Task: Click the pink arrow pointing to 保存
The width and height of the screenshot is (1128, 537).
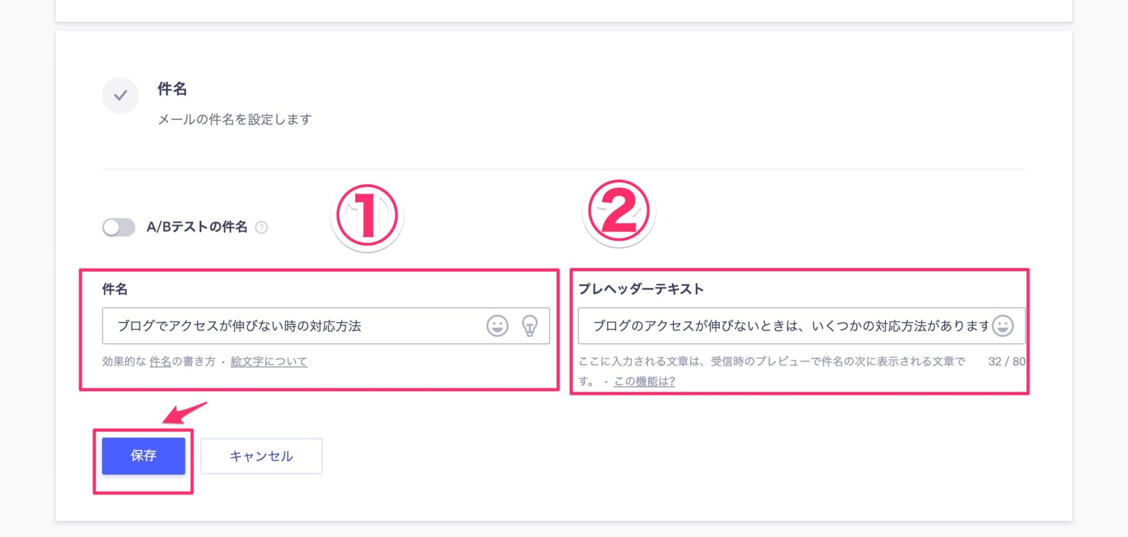Action: [x=184, y=412]
